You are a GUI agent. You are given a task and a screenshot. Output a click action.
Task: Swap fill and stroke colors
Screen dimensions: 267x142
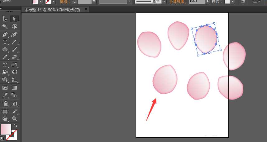(16, 126)
